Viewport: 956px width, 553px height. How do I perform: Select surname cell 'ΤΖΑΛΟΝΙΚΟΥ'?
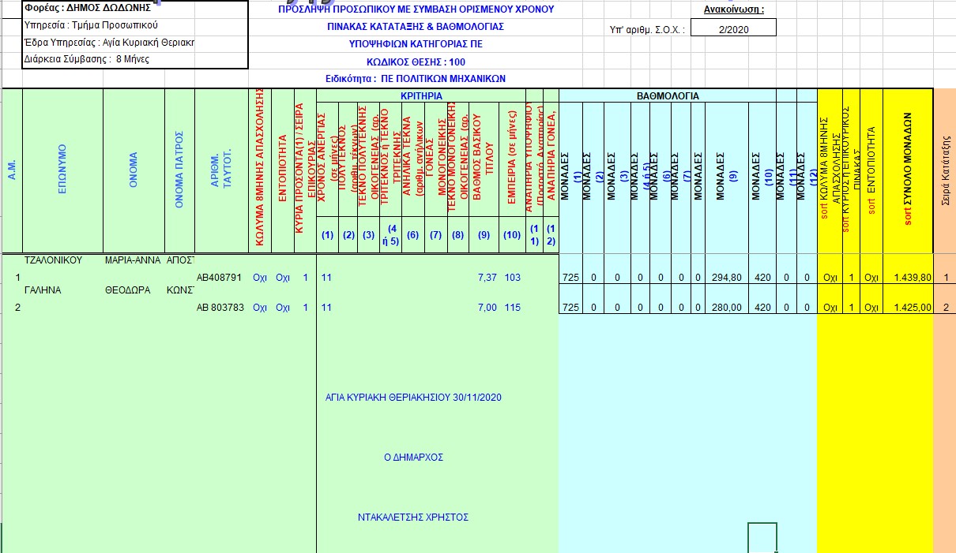53,260
